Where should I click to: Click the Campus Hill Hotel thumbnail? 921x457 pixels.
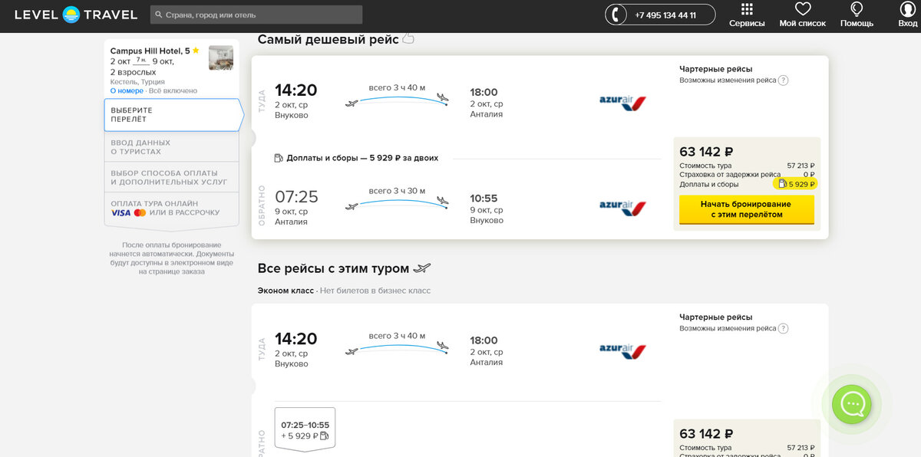(x=221, y=58)
